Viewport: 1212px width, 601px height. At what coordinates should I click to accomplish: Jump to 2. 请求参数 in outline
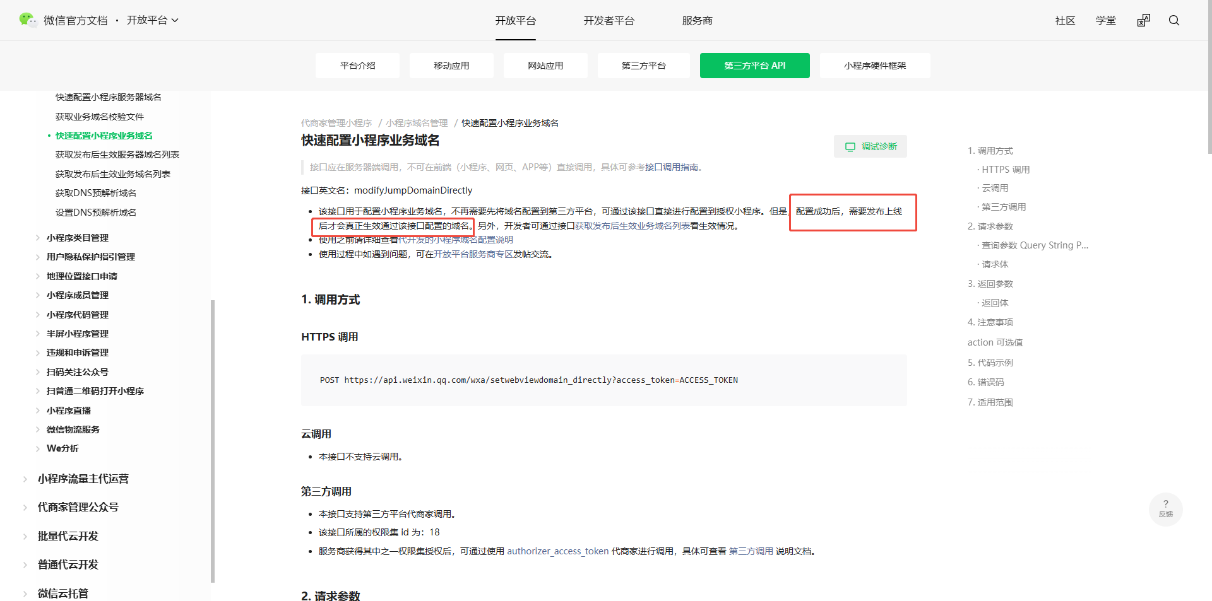pos(990,226)
